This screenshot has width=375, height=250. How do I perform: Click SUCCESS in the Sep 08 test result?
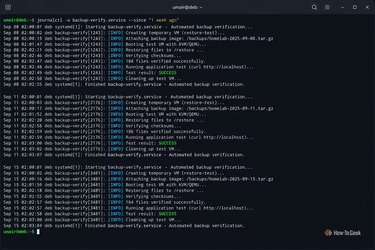point(167,73)
